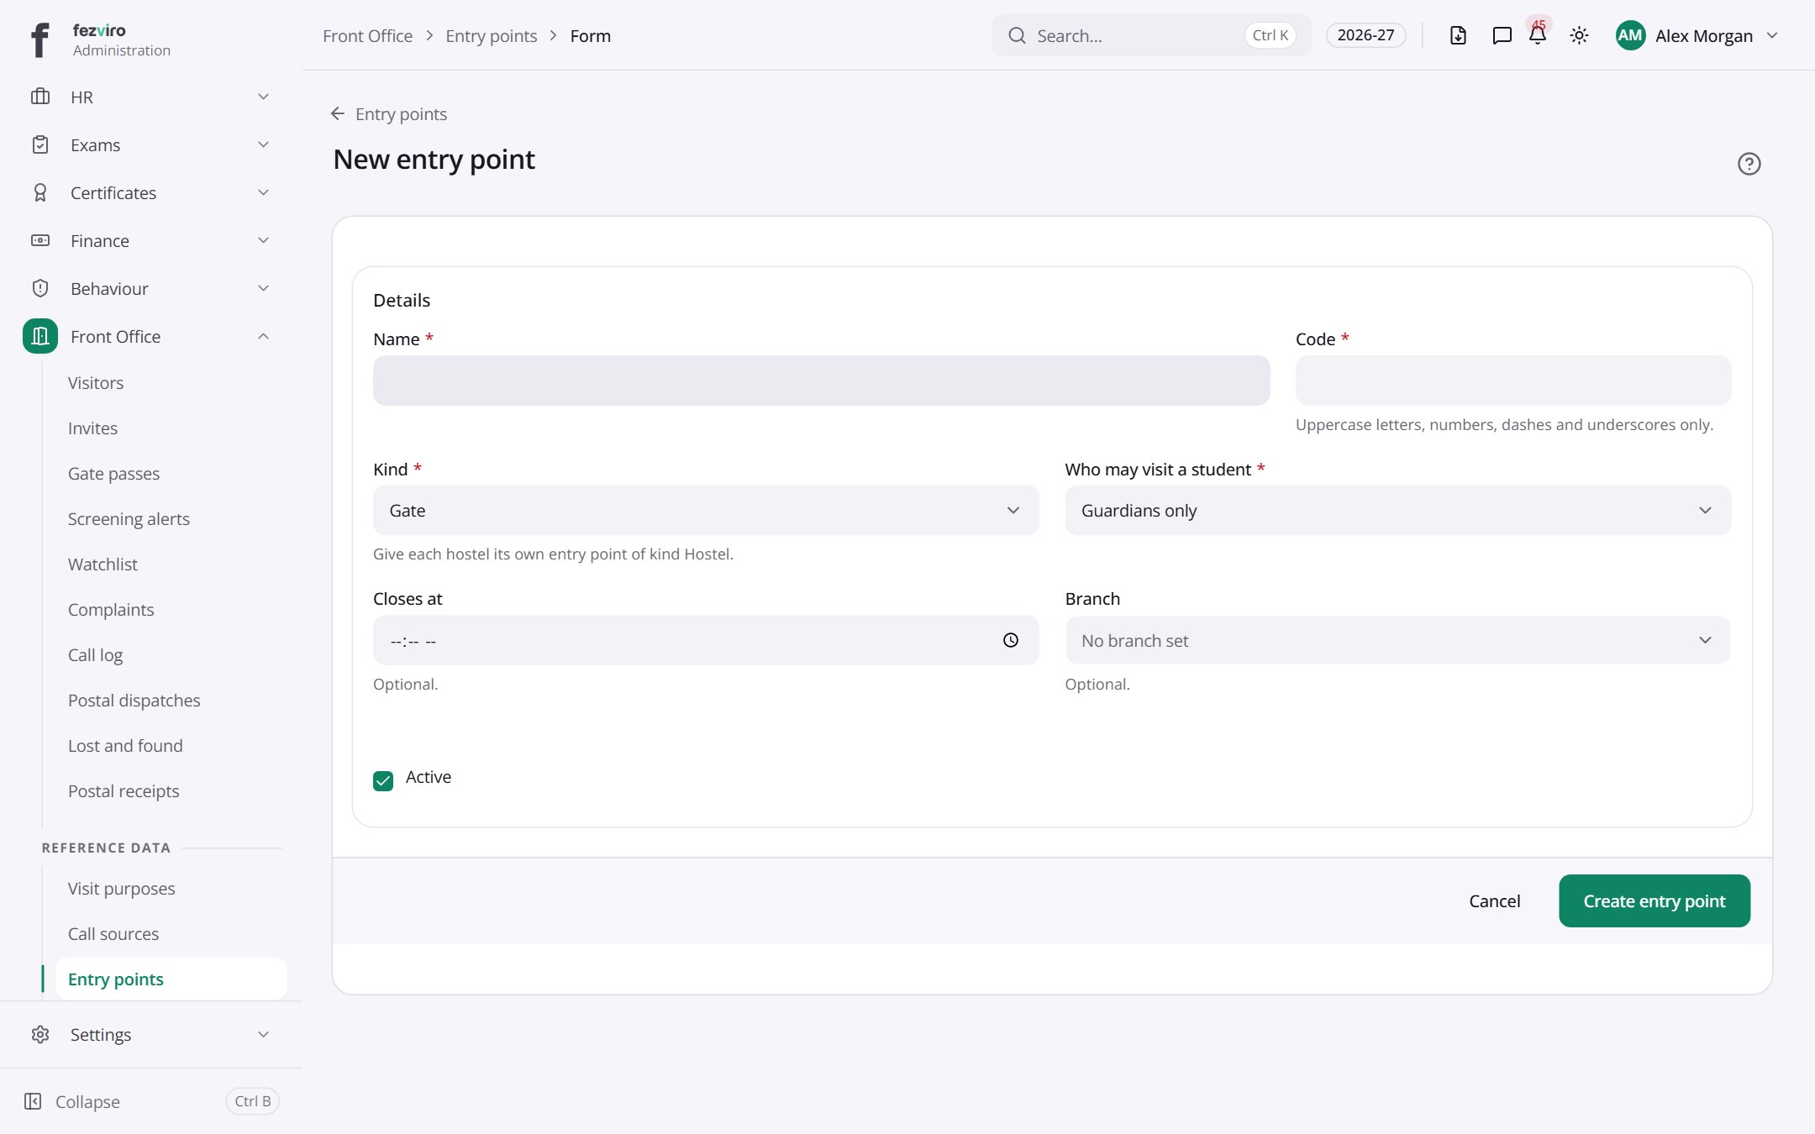Image resolution: width=1815 pixels, height=1134 pixels.
Task: Click the Behaviour shield icon
Action: coord(40,288)
